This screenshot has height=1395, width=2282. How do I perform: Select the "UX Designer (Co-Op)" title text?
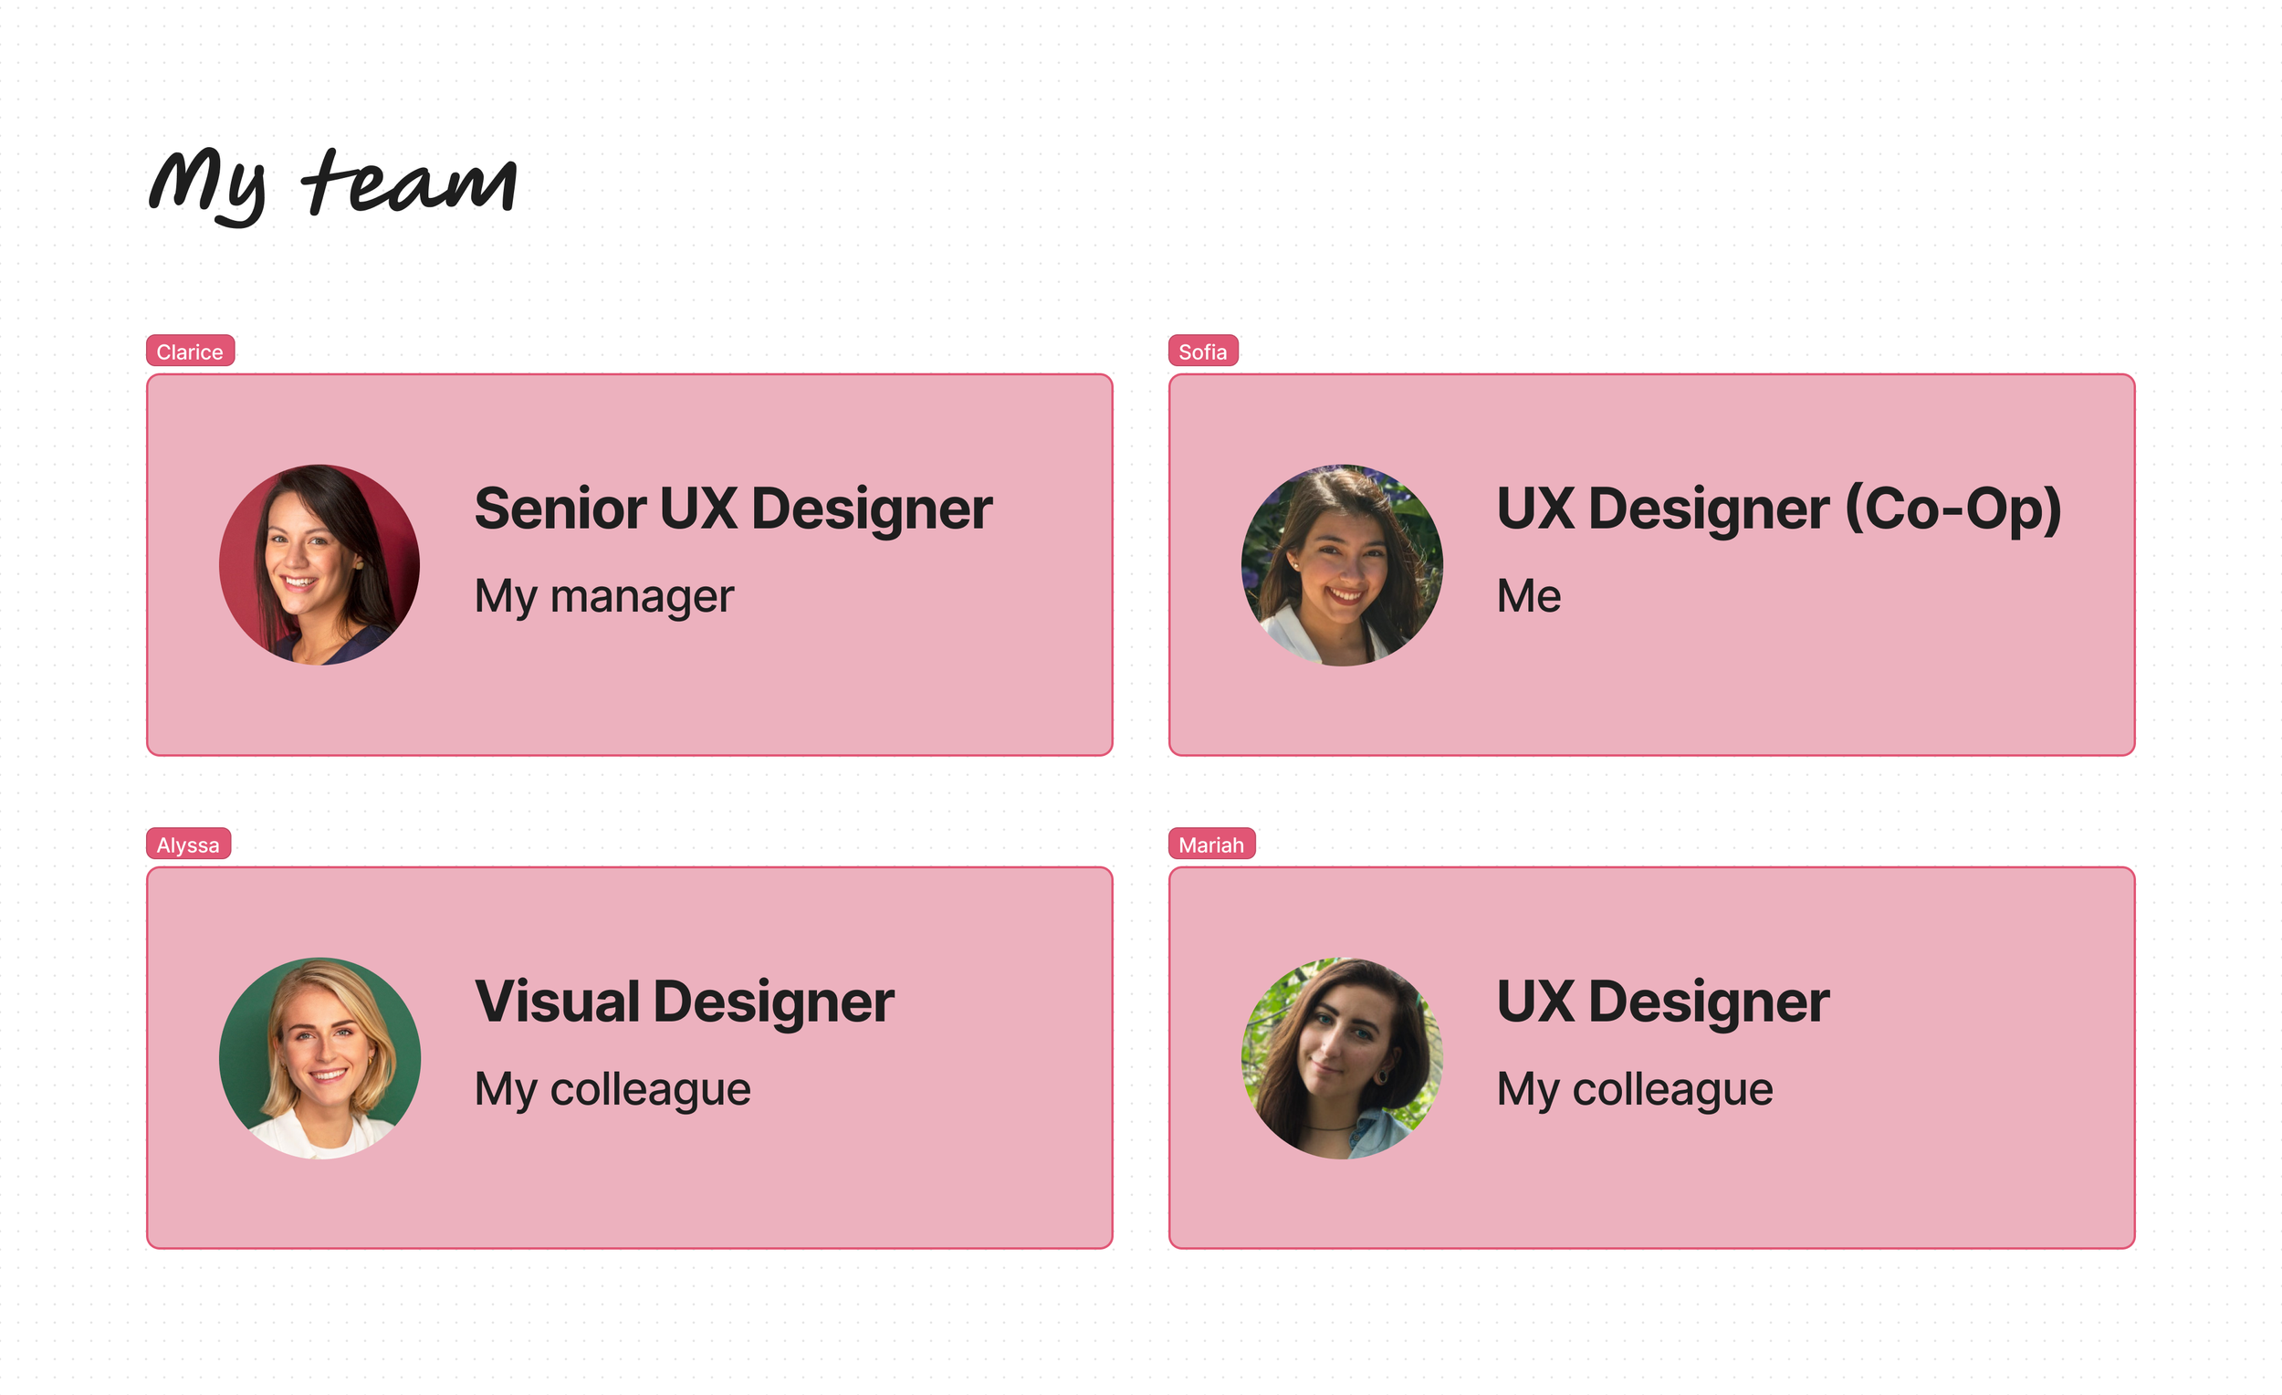point(1778,509)
